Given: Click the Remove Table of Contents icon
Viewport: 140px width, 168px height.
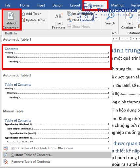Looking at the screenshot, I should [6, 162].
